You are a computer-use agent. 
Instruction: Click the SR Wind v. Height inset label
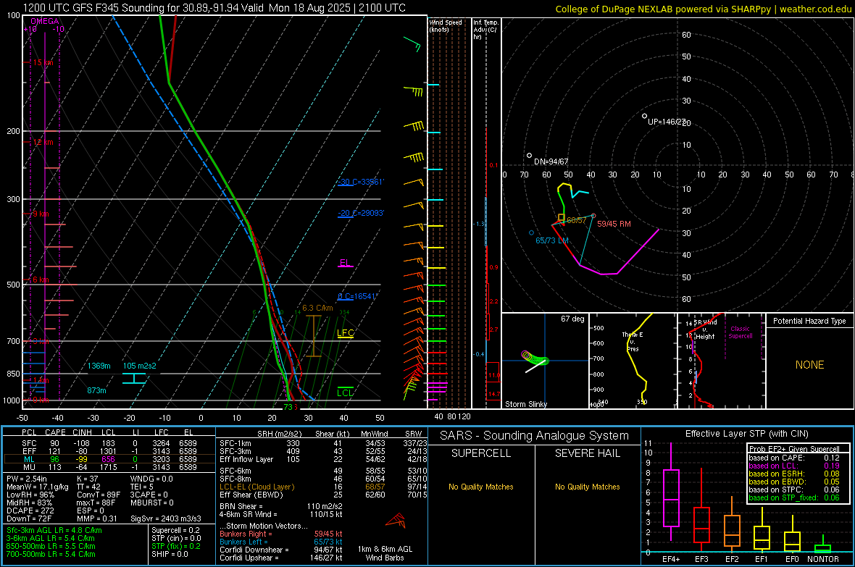click(x=706, y=329)
